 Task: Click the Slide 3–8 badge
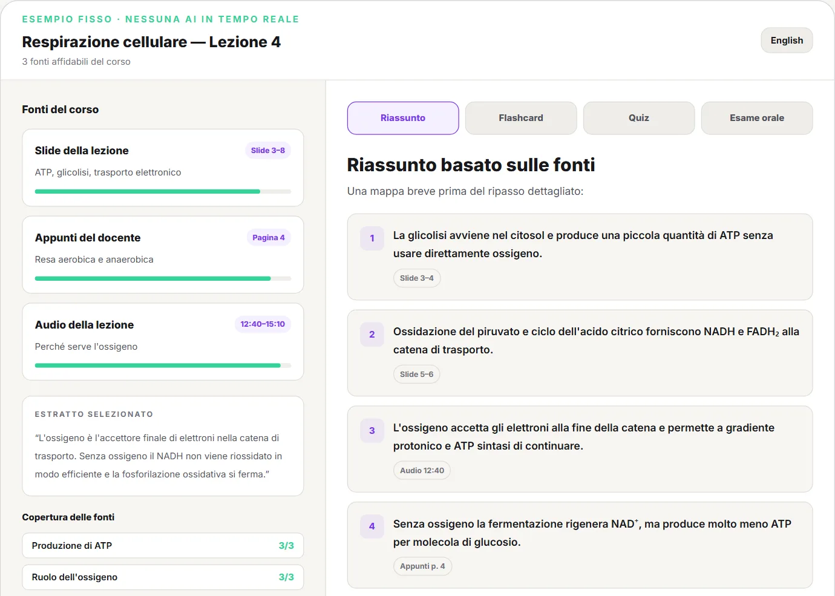(x=268, y=151)
